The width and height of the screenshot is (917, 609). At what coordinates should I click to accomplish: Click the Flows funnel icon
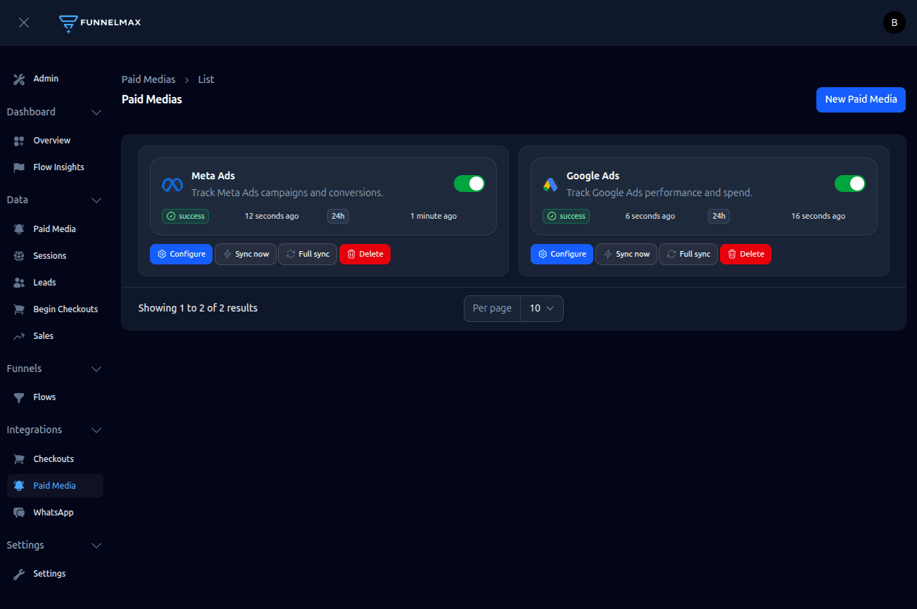(x=18, y=397)
